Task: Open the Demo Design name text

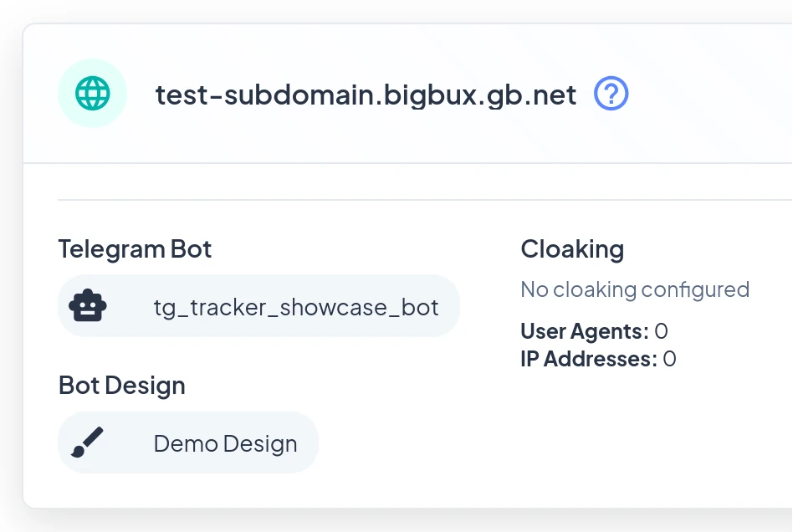Action: 225,443
